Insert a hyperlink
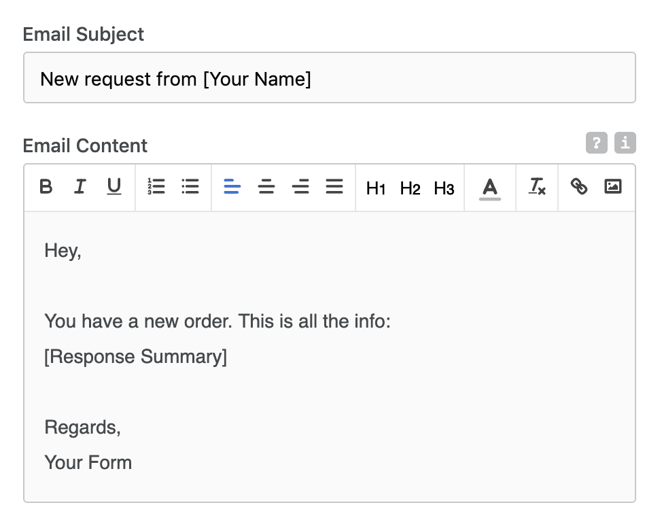 [579, 186]
